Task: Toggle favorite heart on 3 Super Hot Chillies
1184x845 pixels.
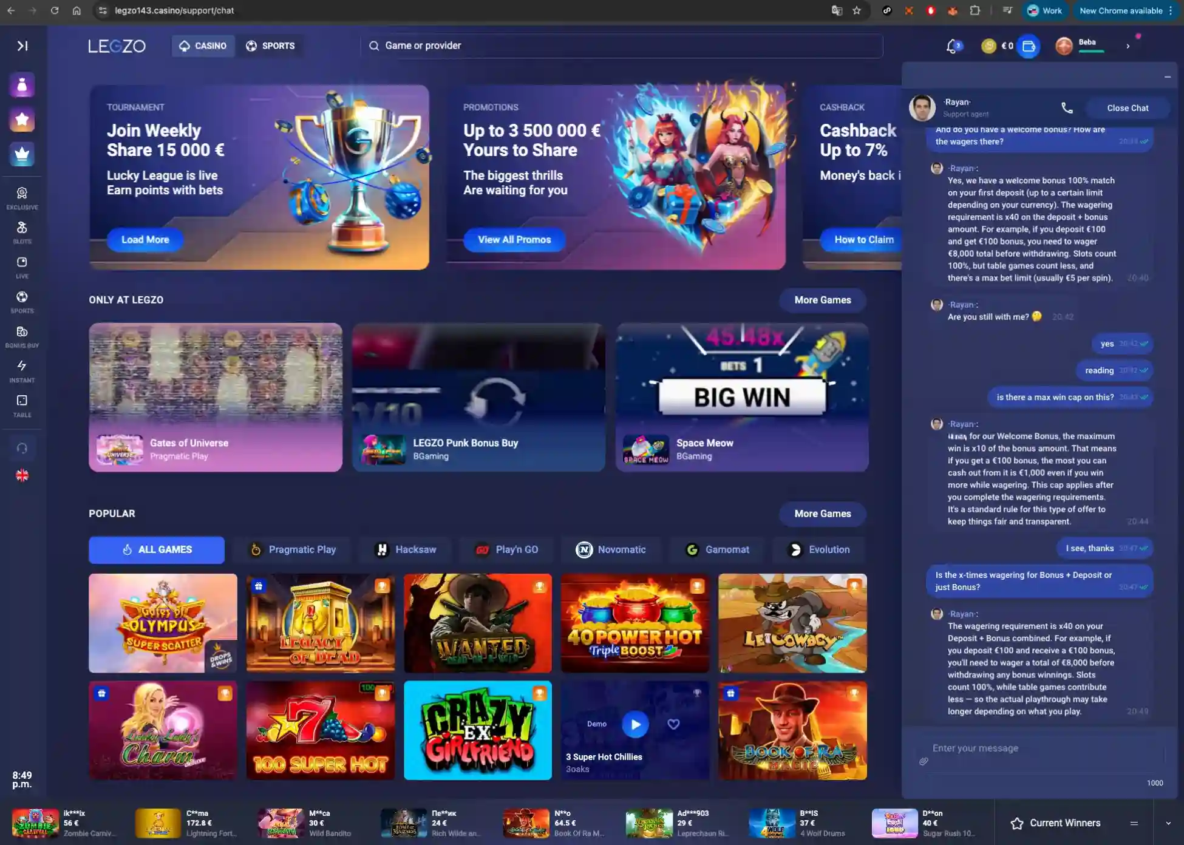Action: coord(673,724)
